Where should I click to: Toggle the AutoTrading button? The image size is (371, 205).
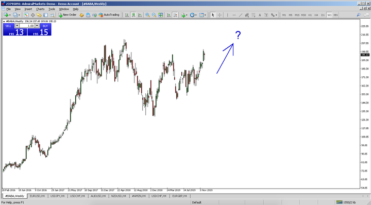109,15
